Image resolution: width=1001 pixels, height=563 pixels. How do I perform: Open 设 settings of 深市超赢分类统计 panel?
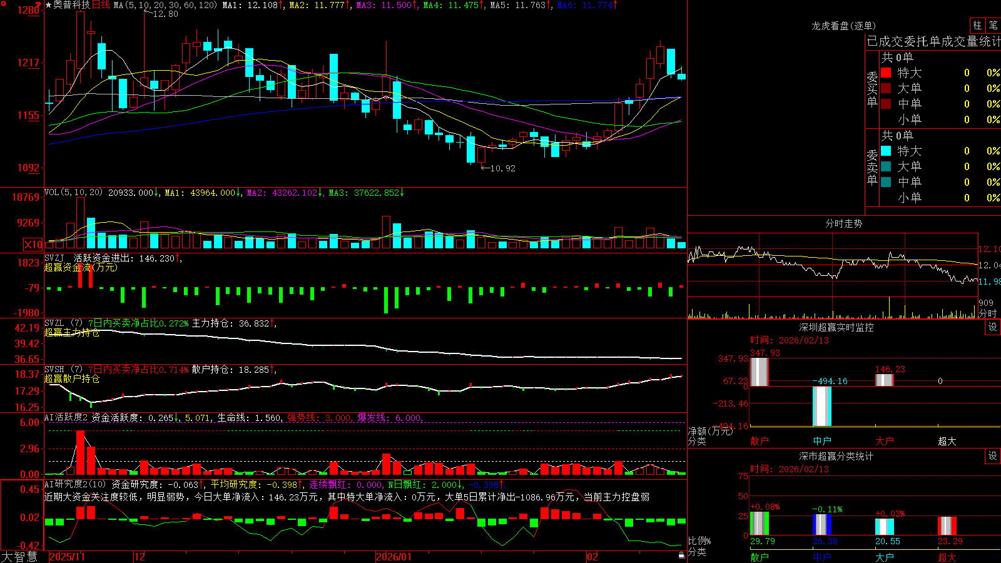pos(993,456)
